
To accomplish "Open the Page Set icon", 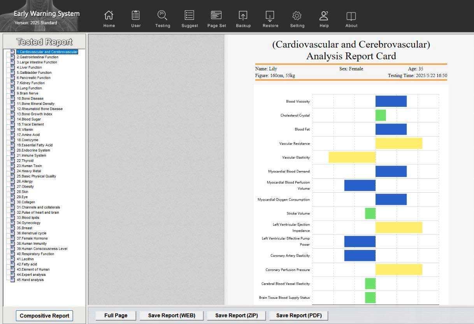I will [x=216, y=16].
